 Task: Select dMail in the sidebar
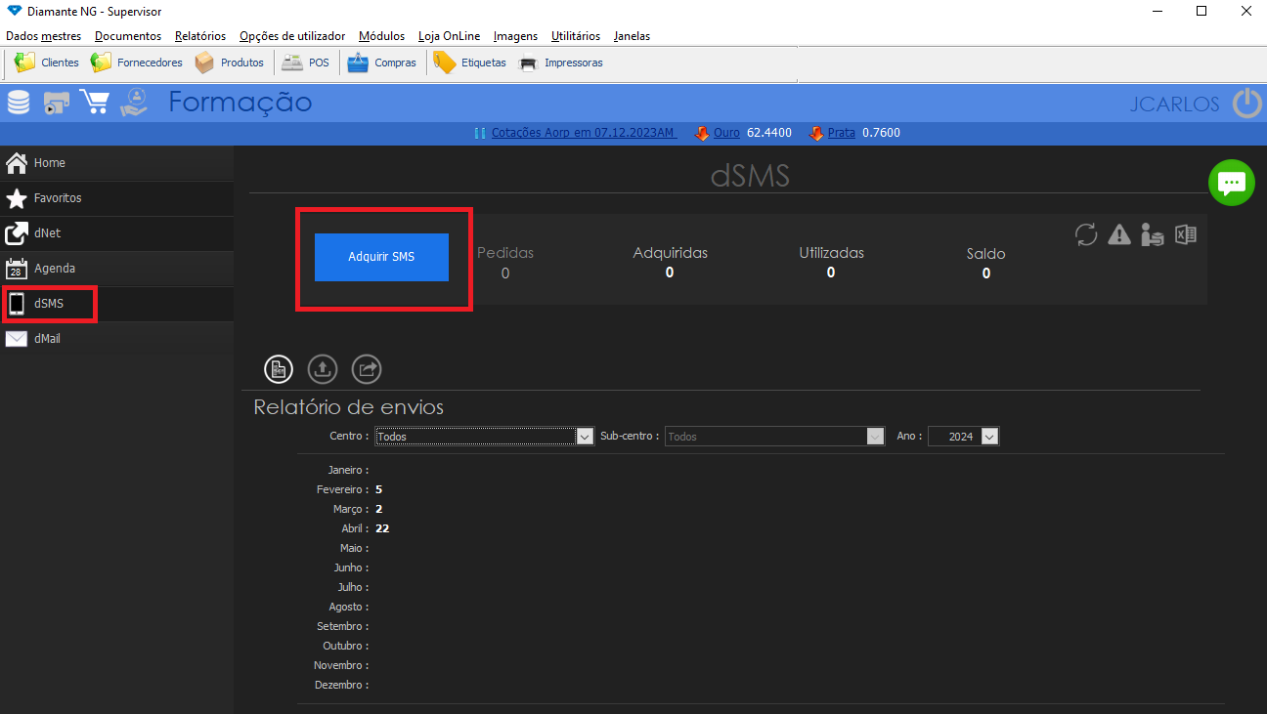(x=47, y=339)
